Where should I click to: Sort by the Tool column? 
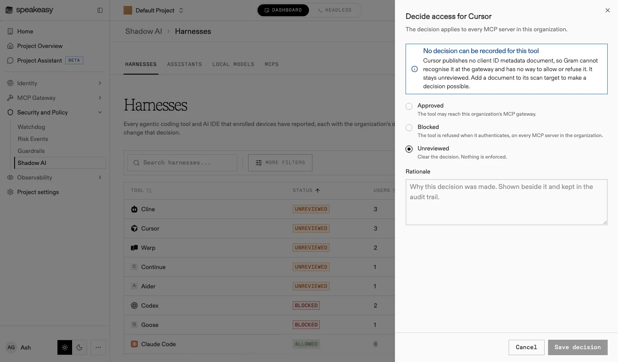tap(141, 190)
